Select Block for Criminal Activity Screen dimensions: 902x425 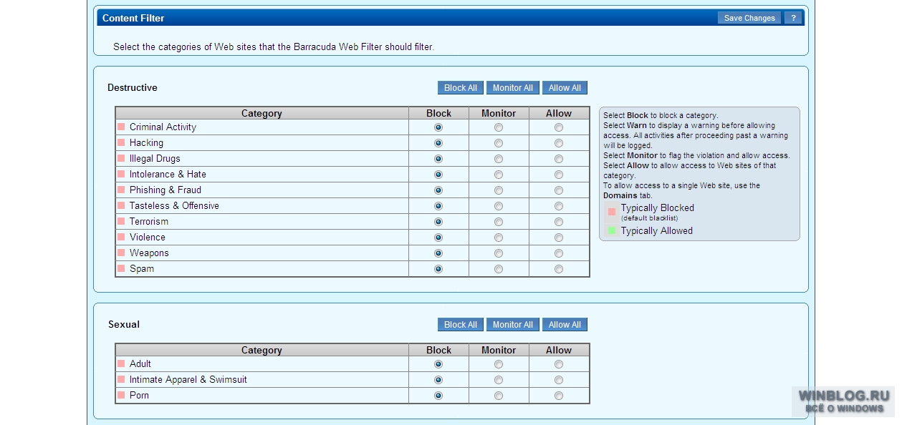point(438,127)
